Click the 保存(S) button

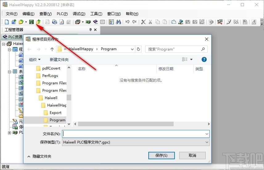[x=161, y=155]
